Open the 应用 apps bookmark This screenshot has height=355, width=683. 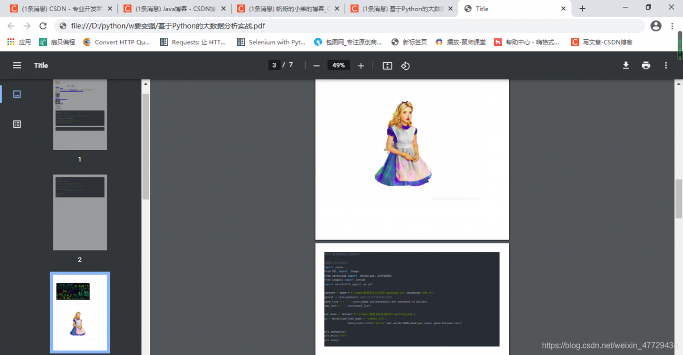19,42
